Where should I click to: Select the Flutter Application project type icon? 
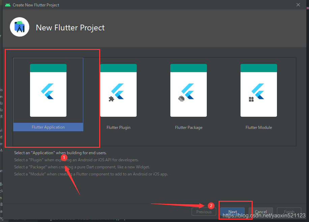pyautogui.click(x=48, y=90)
